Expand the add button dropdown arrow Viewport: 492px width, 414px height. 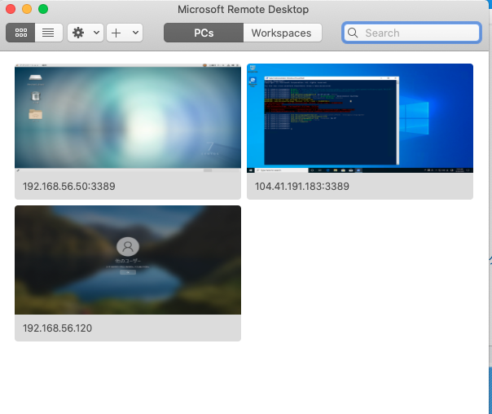[x=135, y=33]
